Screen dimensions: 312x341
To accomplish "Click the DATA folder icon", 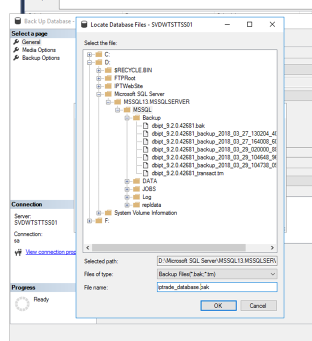I will click(136, 181).
